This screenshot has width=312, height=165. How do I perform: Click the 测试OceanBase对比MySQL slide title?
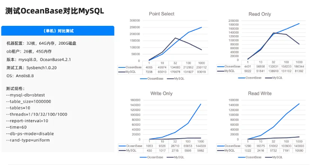55,11
